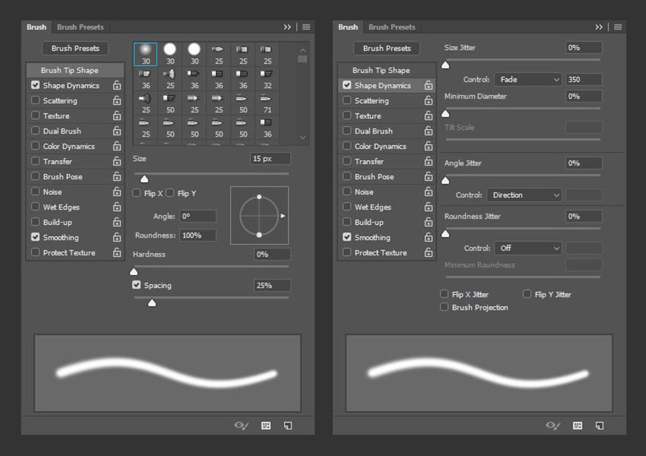646x456 pixels.
Task: Open Angle Jitter Control dropdown showing Direction
Action: pyautogui.click(x=524, y=195)
